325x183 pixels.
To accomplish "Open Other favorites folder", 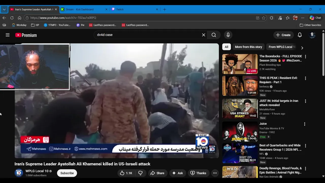I will tap(310, 25).
